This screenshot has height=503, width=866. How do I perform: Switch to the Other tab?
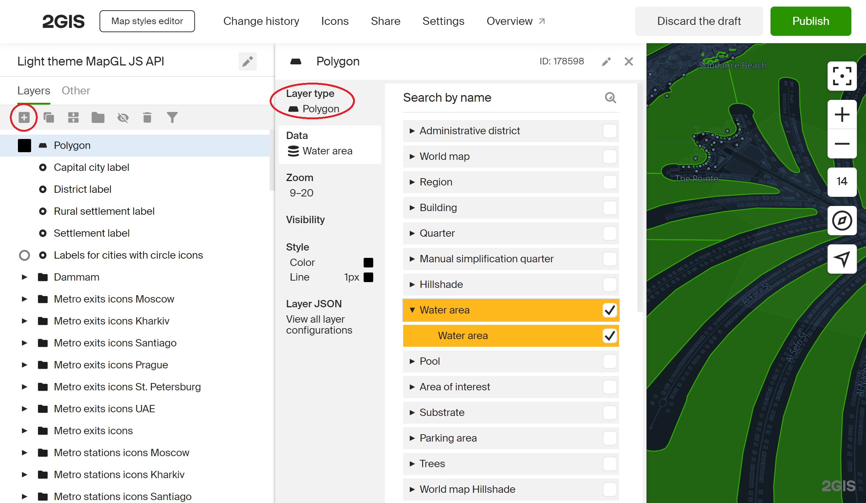coord(76,90)
